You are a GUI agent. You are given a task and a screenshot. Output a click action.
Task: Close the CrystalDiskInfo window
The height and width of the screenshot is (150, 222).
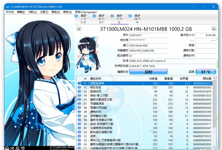(x=213, y=7)
